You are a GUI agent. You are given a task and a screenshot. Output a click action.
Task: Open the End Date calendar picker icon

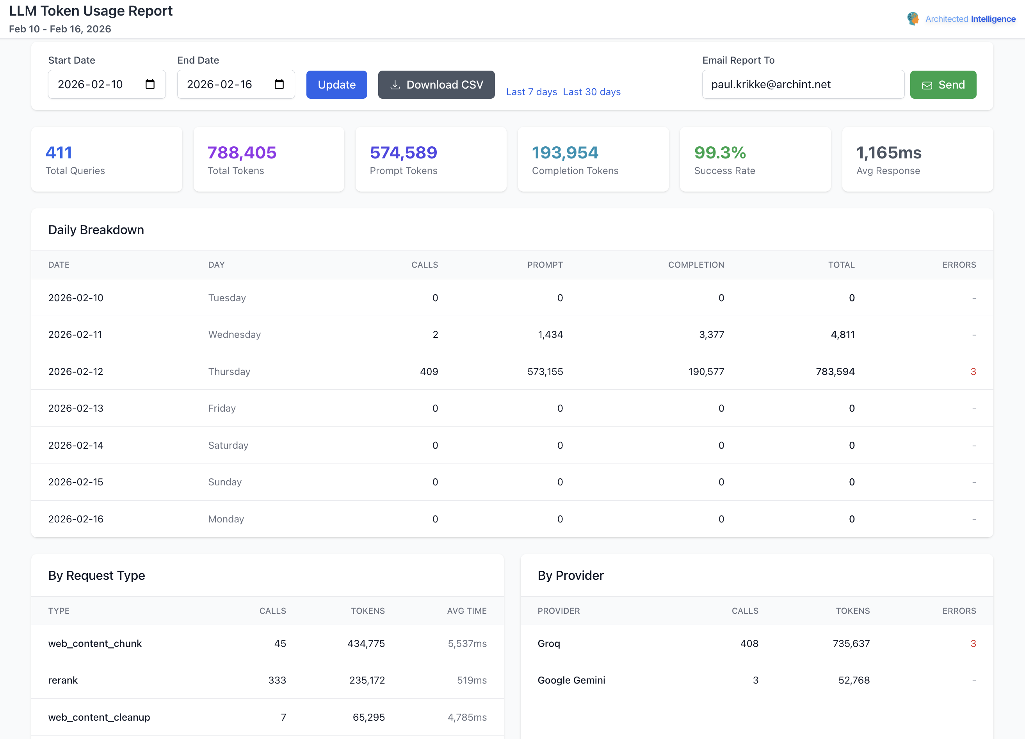pos(279,84)
